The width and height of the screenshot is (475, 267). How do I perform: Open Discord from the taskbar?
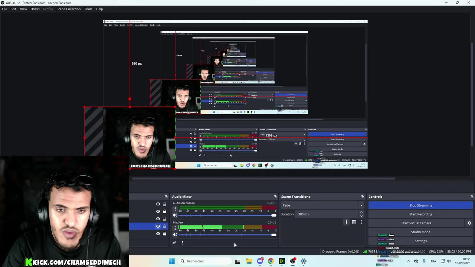click(x=260, y=261)
